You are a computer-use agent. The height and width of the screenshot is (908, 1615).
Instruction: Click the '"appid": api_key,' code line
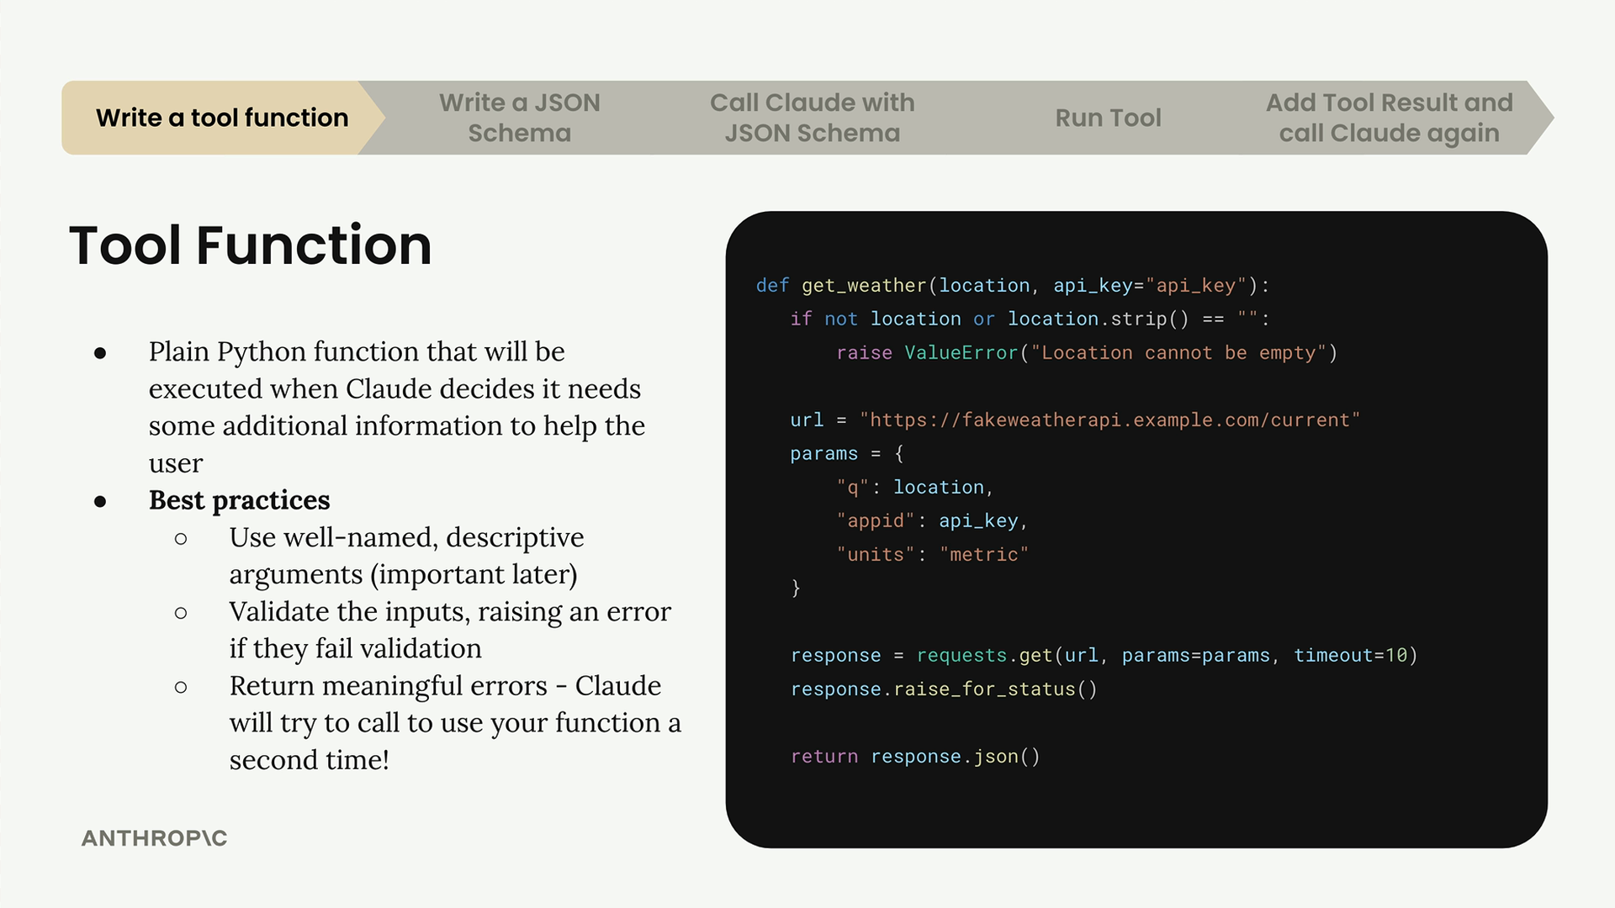point(932,521)
